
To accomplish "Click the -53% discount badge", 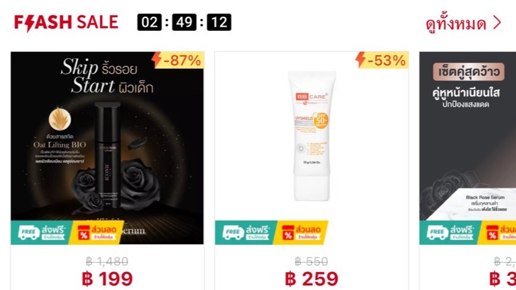I will 382,60.
